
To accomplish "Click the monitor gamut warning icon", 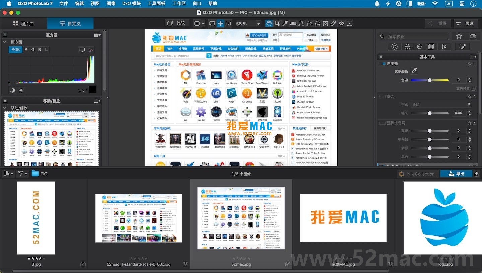I will tap(82, 50).
